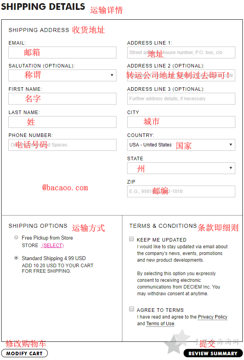Viewport: 244px width, 360px height.
Task: Open the Terms of Use link
Action: click(160, 324)
